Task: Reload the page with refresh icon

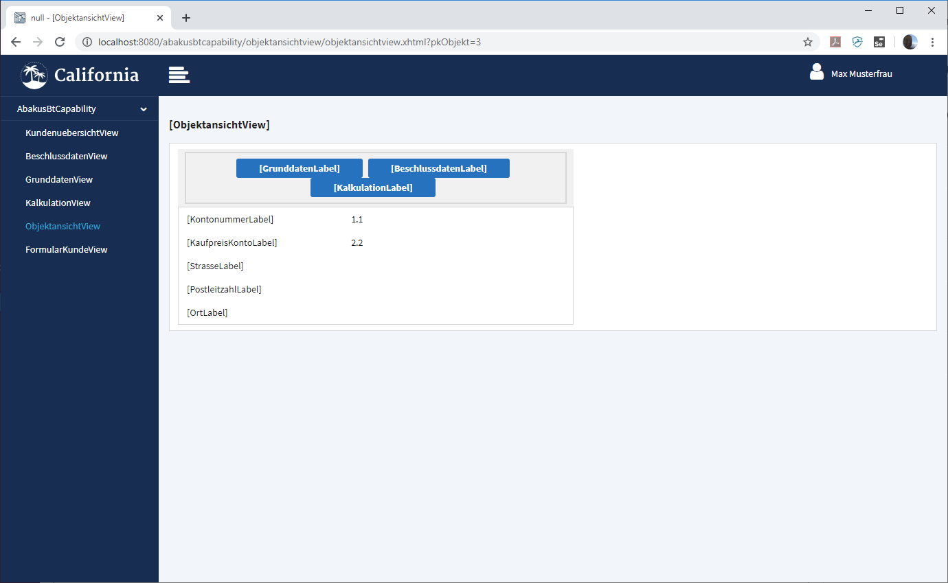Action: (x=60, y=42)
